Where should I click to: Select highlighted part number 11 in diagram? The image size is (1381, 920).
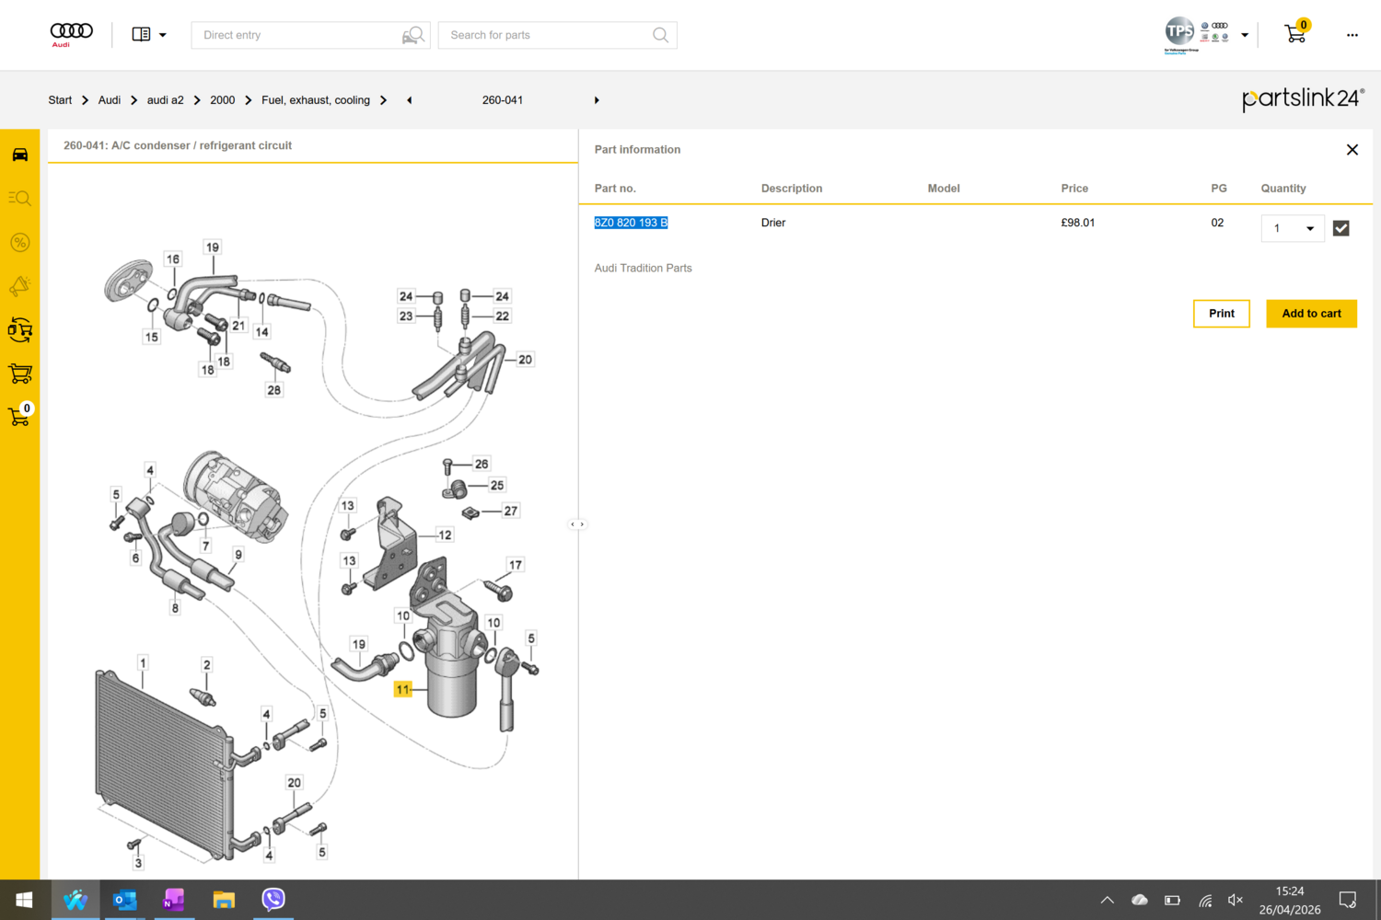coord(402,689)
